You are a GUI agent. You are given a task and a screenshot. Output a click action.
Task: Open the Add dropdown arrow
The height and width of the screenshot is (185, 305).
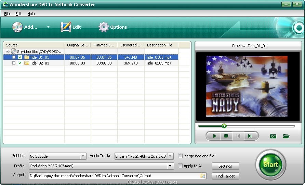[48, 27]
